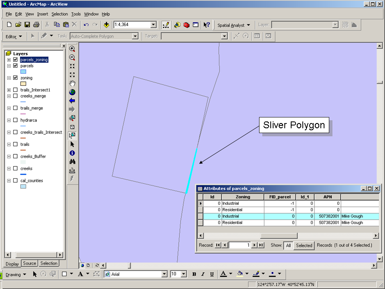Uncheck the parcels layer checkbox
This screenshot has height=289, width=385.
click(16, 66)
